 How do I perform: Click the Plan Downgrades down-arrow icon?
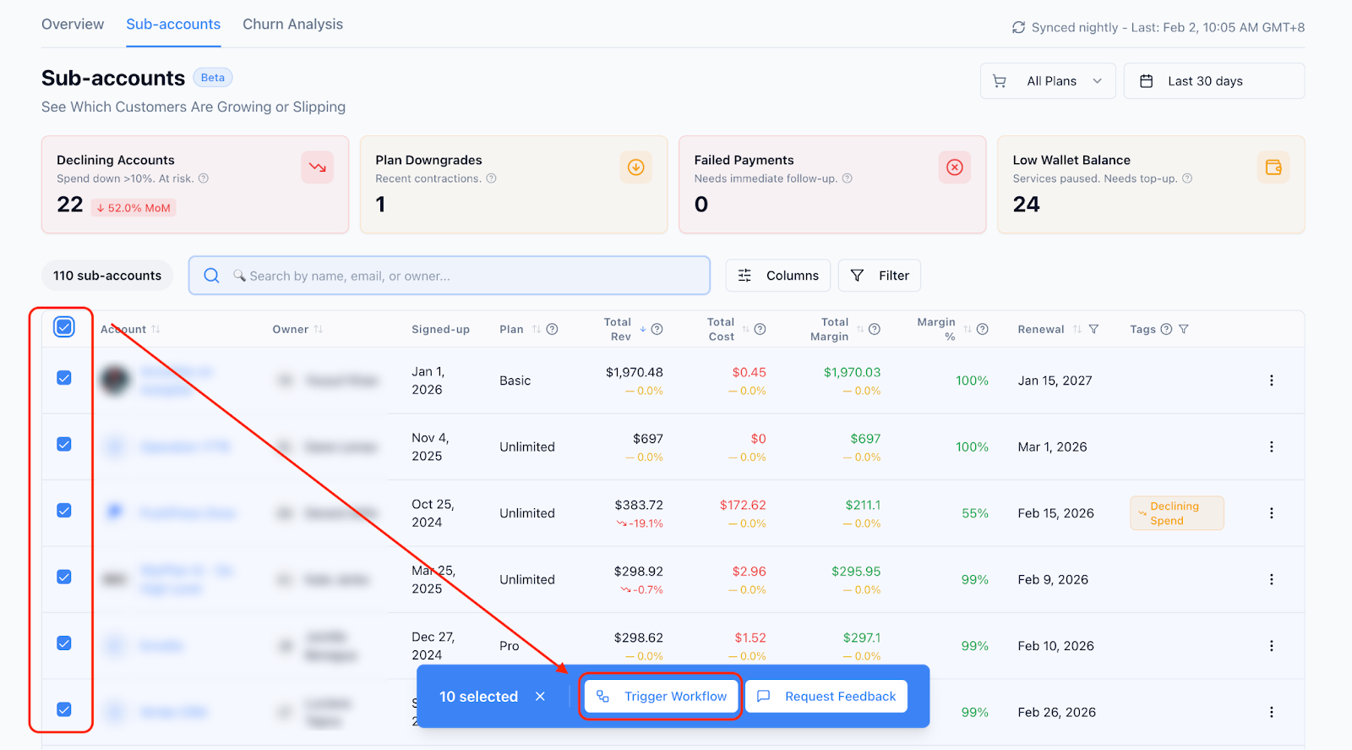635,167
